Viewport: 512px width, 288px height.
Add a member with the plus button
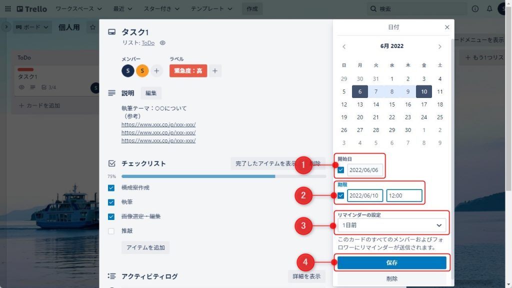coord(156,70)
